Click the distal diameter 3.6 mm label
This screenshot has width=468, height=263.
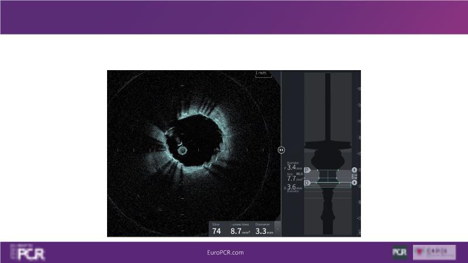pos(294,187)
